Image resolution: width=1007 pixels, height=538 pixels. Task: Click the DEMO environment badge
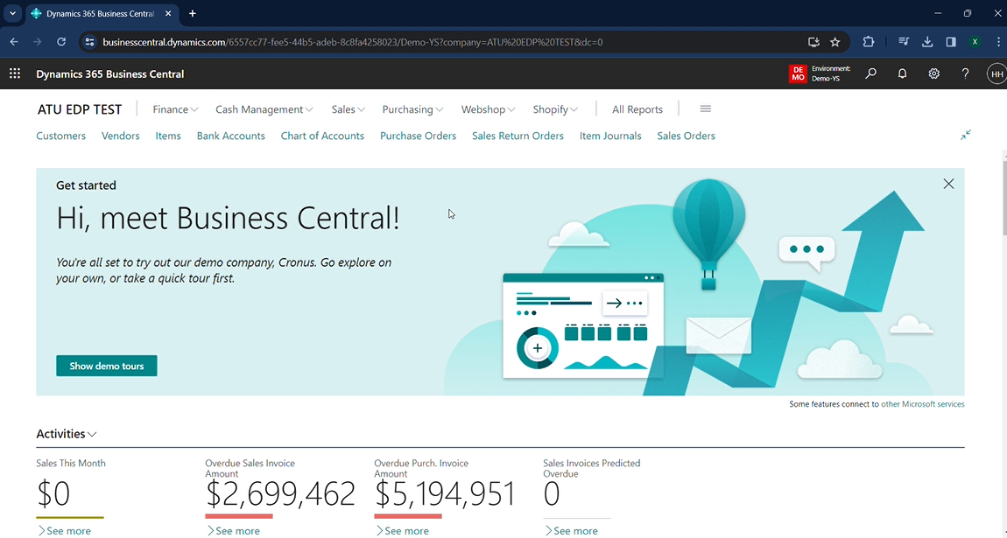(x=798, y=73)
